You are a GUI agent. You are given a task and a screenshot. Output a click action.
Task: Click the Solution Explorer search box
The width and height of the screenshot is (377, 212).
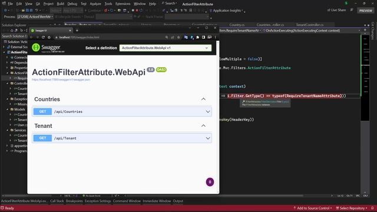pyautogui.click(x=14, y=36)
